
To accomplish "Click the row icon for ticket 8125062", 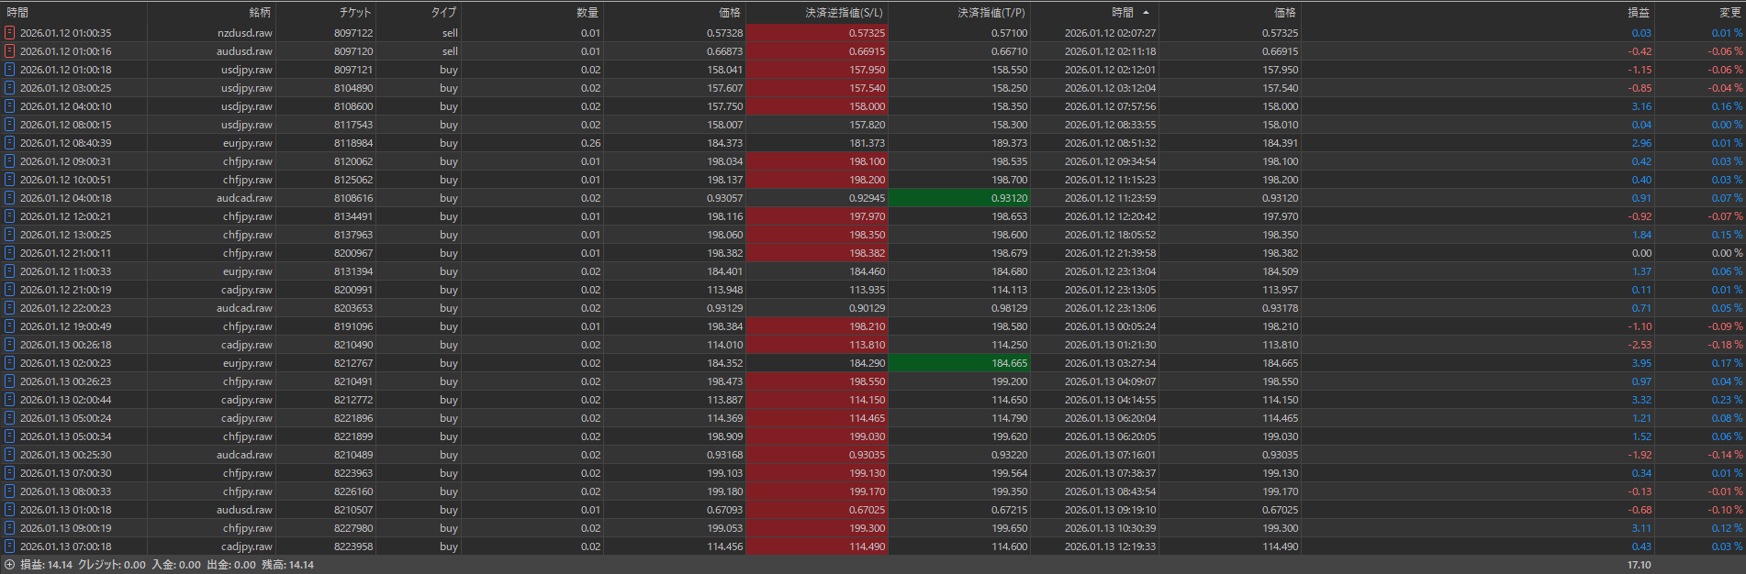I will 9,180.
